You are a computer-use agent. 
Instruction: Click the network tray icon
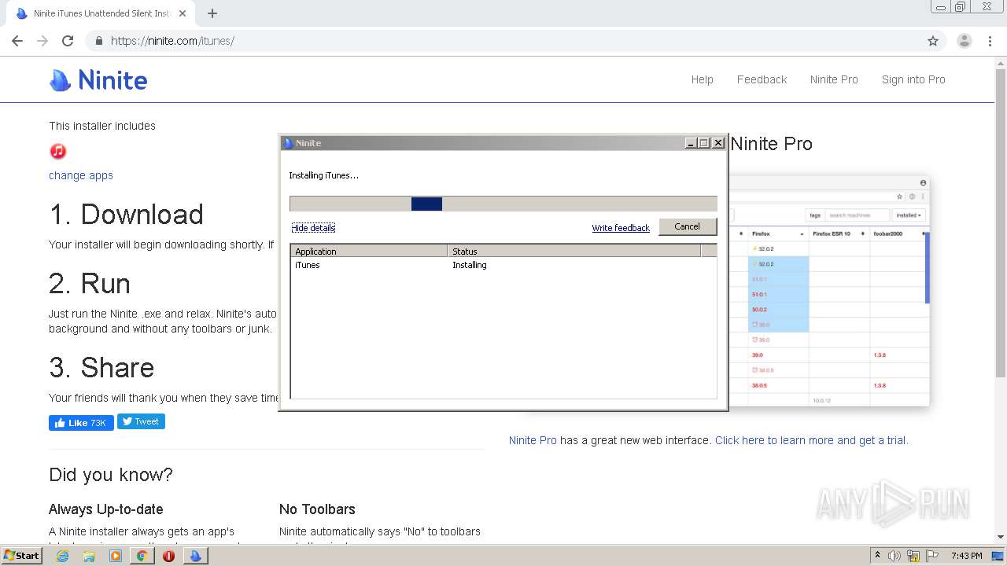(913, 556)
